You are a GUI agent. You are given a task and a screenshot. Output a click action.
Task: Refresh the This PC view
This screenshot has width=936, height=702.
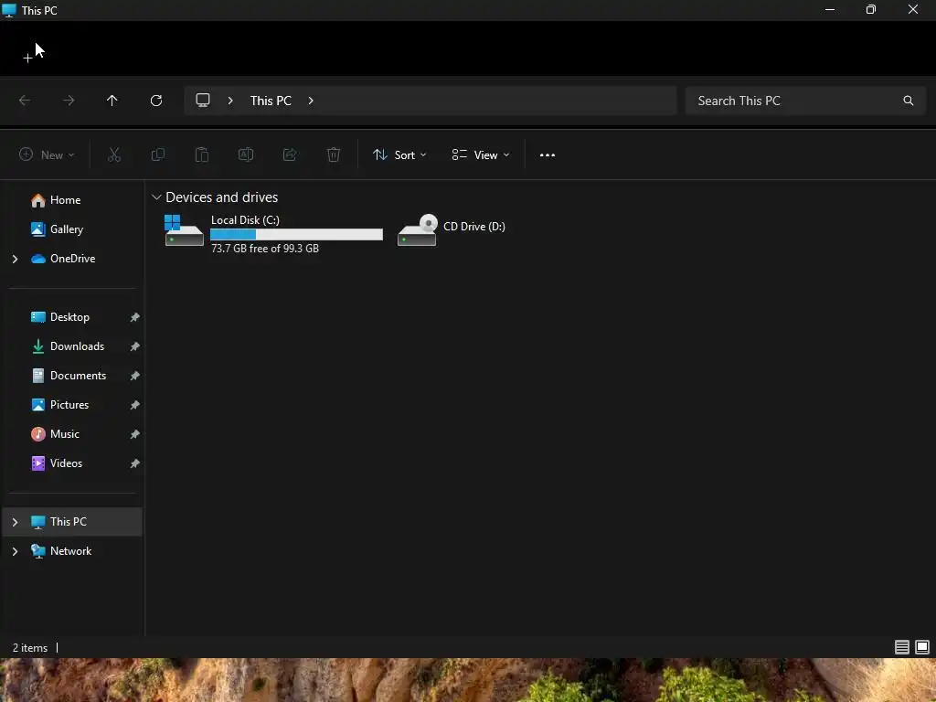[x=156, y=101]
